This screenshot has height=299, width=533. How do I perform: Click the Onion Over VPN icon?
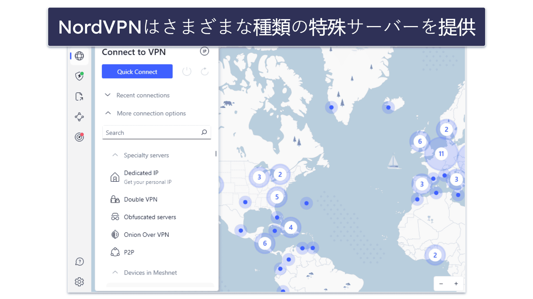[115, 234]
